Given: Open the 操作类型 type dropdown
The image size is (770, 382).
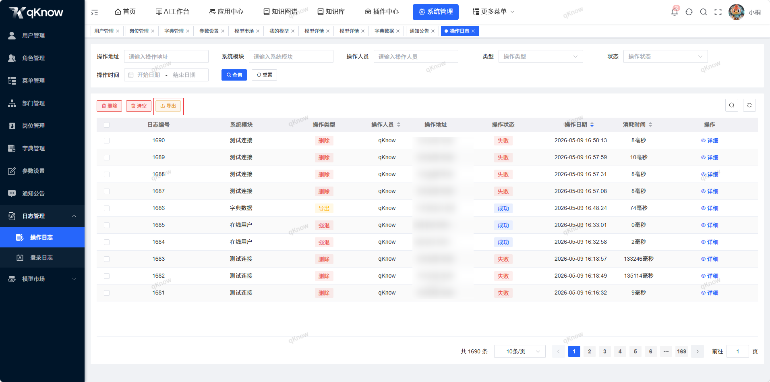Looking at the screenshot, I should [x=540, y=56].
